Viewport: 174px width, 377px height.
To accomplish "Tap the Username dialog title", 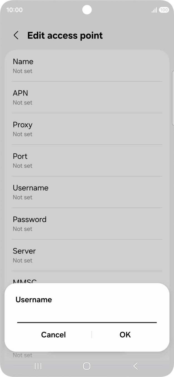I will [x=34, y=300].
